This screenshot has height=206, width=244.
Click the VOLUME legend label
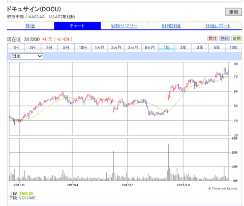click(x=27, y=198)
